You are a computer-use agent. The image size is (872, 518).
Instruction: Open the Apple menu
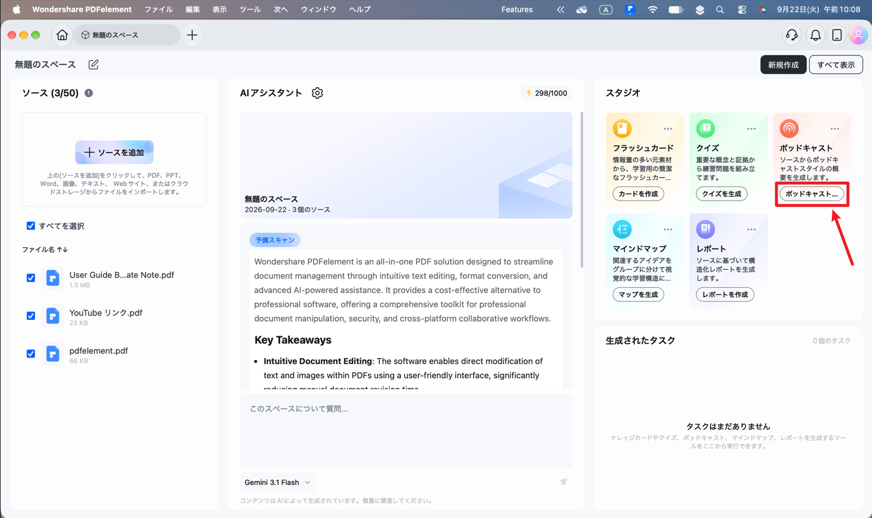[x=17, y=9]
